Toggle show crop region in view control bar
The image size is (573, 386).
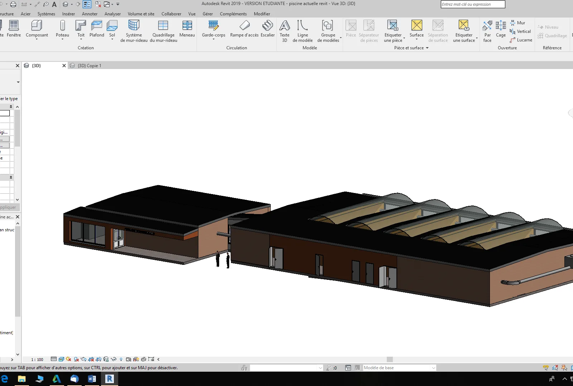pos(98,359)
